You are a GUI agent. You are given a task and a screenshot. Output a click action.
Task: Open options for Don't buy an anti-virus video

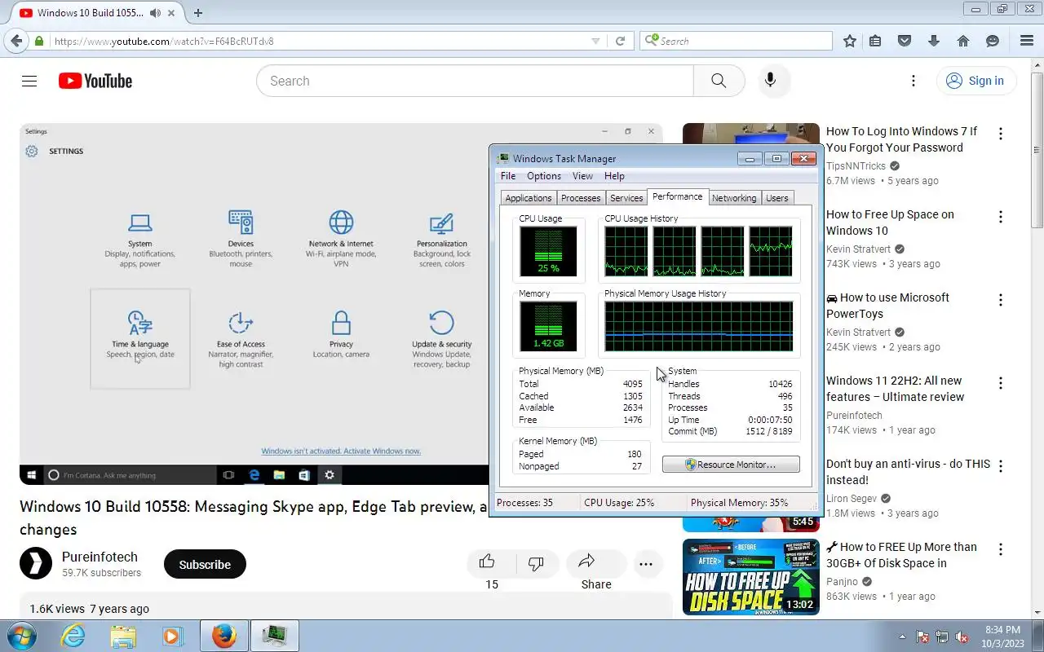(1001, 466)
